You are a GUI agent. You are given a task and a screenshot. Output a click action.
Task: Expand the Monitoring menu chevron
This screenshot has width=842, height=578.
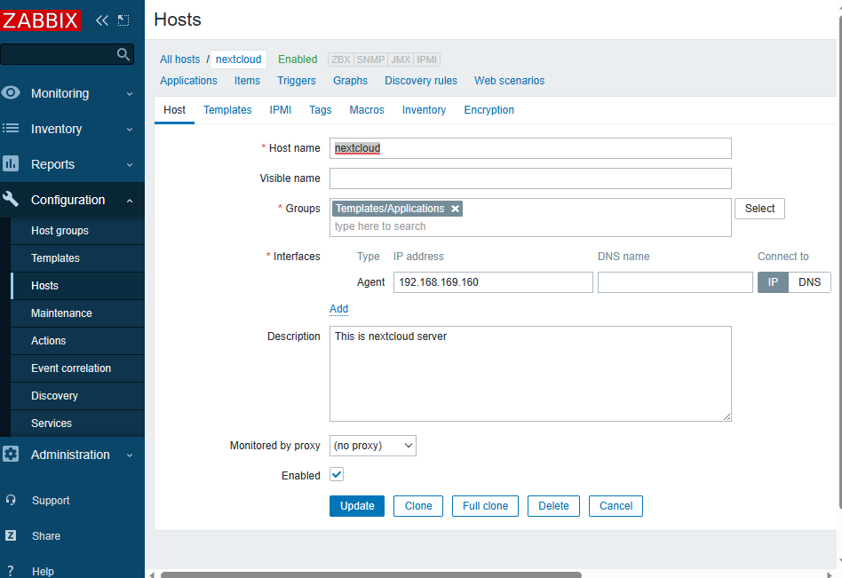point(130,94)
